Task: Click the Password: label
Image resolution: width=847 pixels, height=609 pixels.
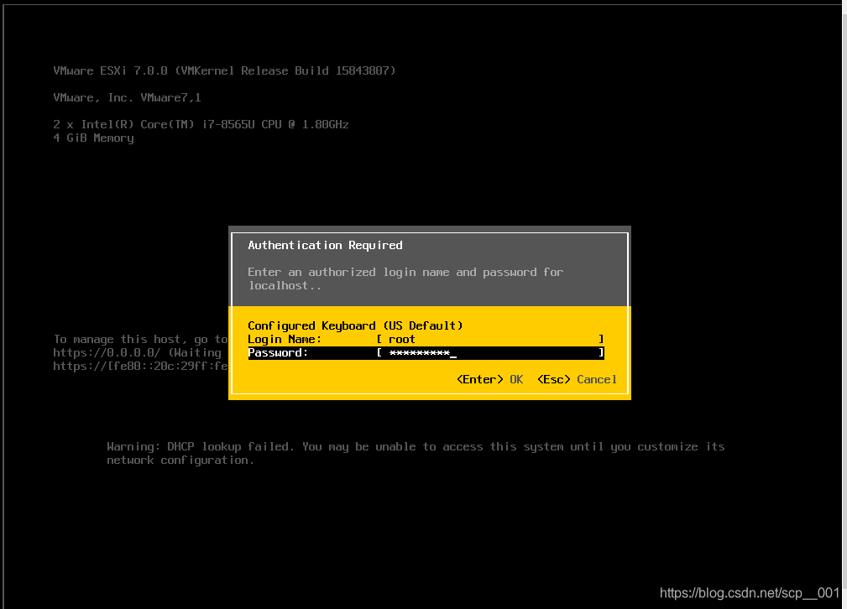Action: point(278,352)
